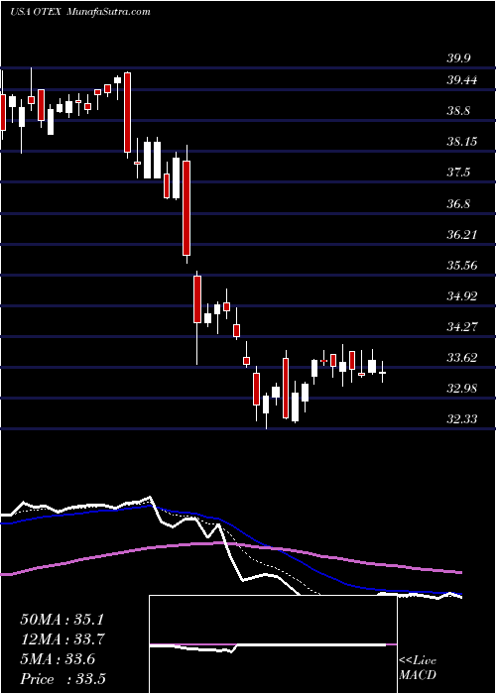Click the 35.56 price axis label

[x=463, y=265]
